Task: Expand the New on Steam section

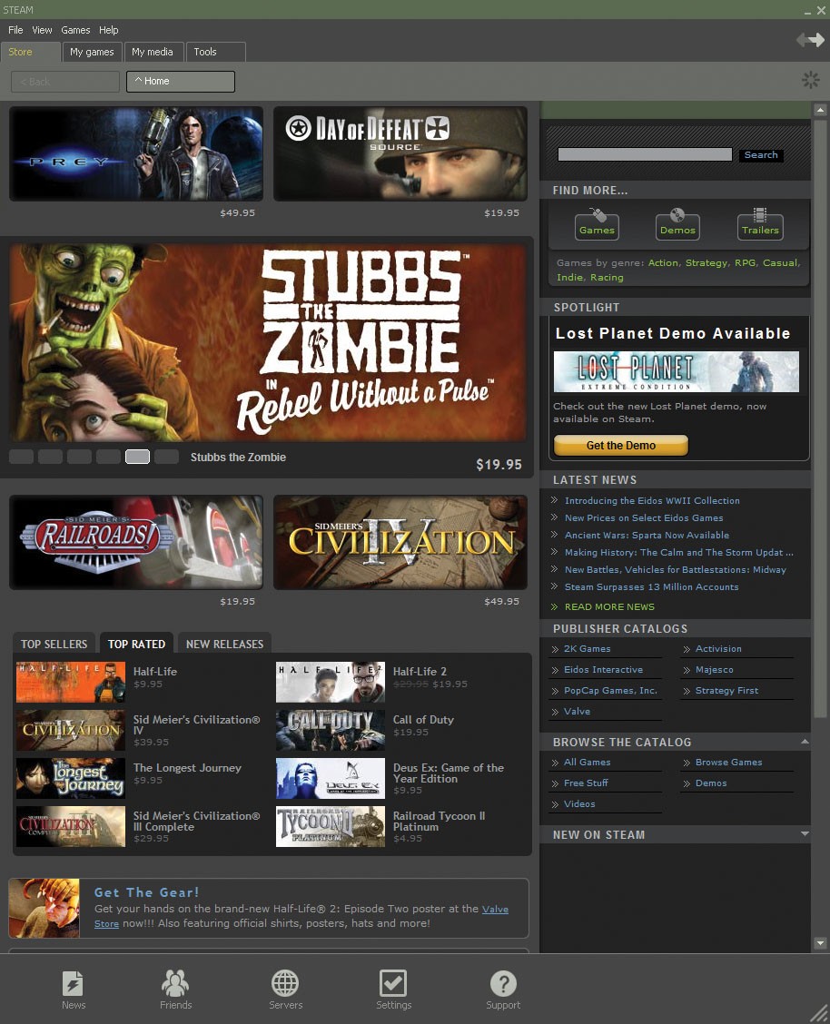Action: coord(805,834)
